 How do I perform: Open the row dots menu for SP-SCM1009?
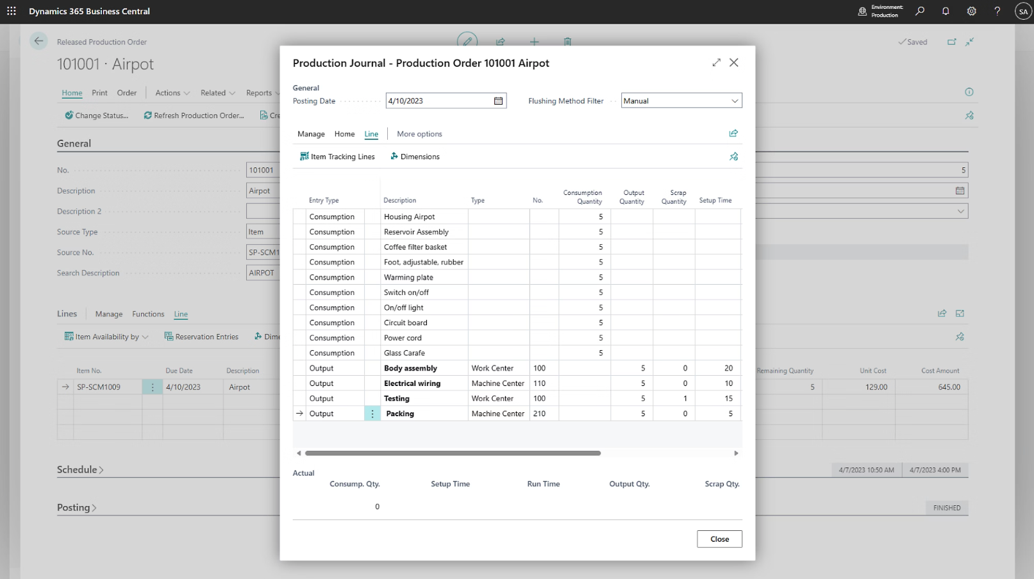152,387
